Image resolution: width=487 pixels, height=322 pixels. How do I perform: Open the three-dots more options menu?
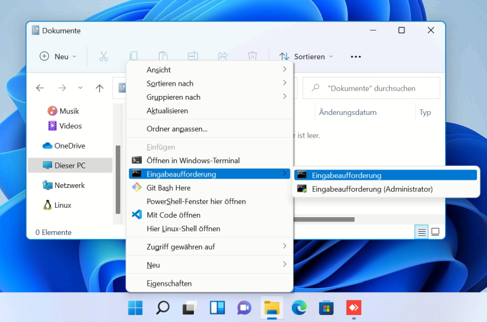click(x=355, y=57)
